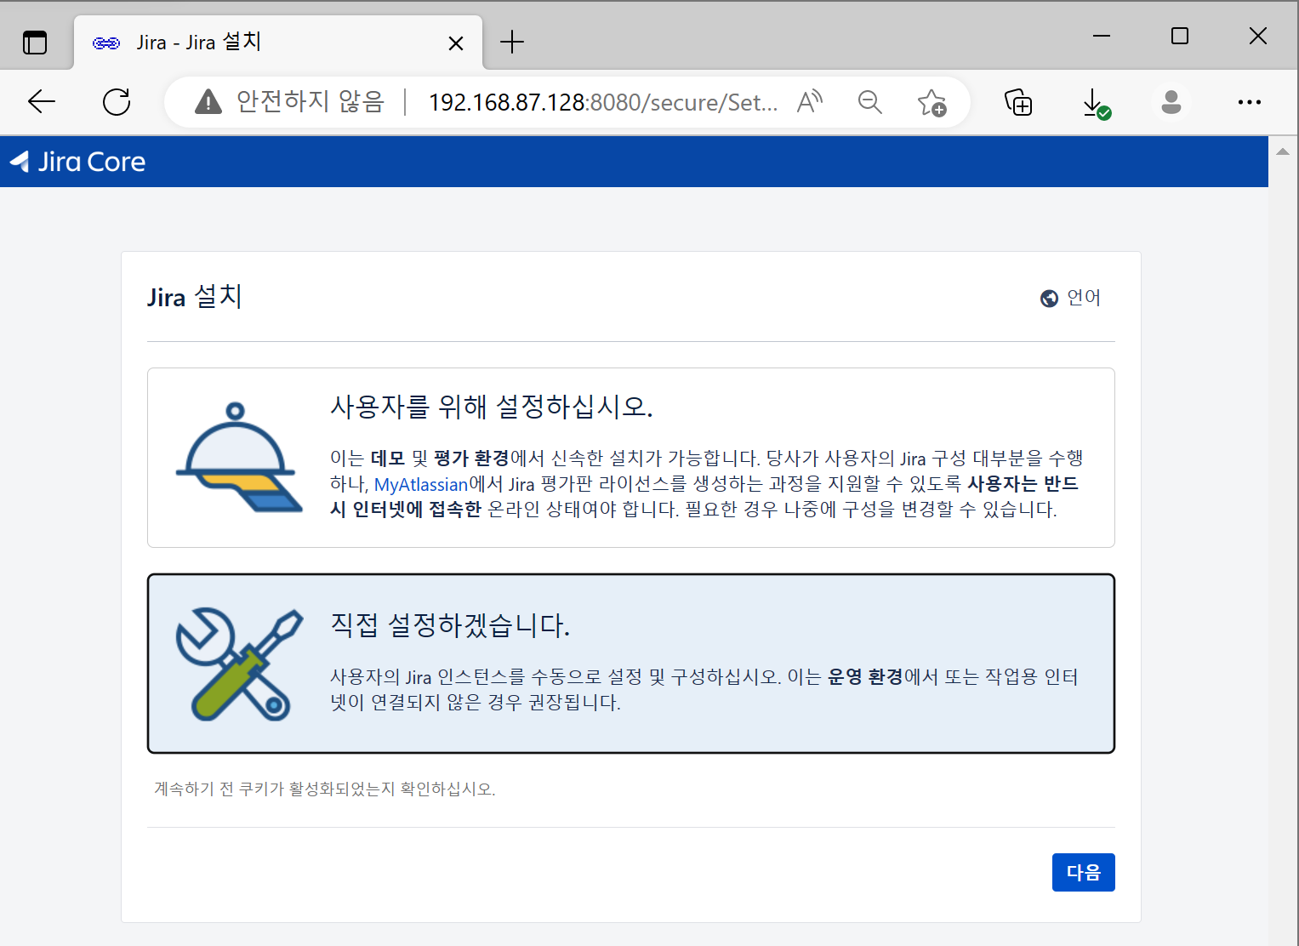Image resolution: width=1299 pixels, height=946 pixels.
Task: Open the browser profile avatar
Action: [x=1171, y=102]
